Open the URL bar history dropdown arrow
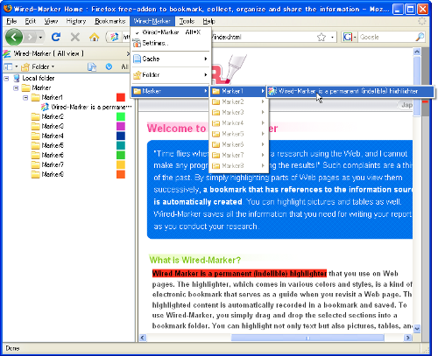The image size is (438, 356). (332, 37)
